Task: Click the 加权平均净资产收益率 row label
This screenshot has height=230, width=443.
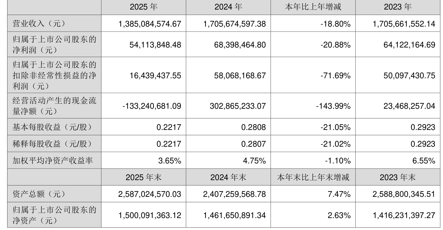Action: click(53, 161)
